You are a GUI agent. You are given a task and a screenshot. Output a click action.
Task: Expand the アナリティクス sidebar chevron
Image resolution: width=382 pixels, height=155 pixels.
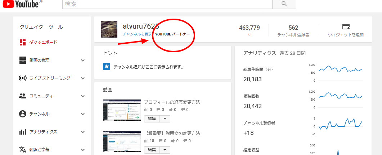click(x=83, y=132)
